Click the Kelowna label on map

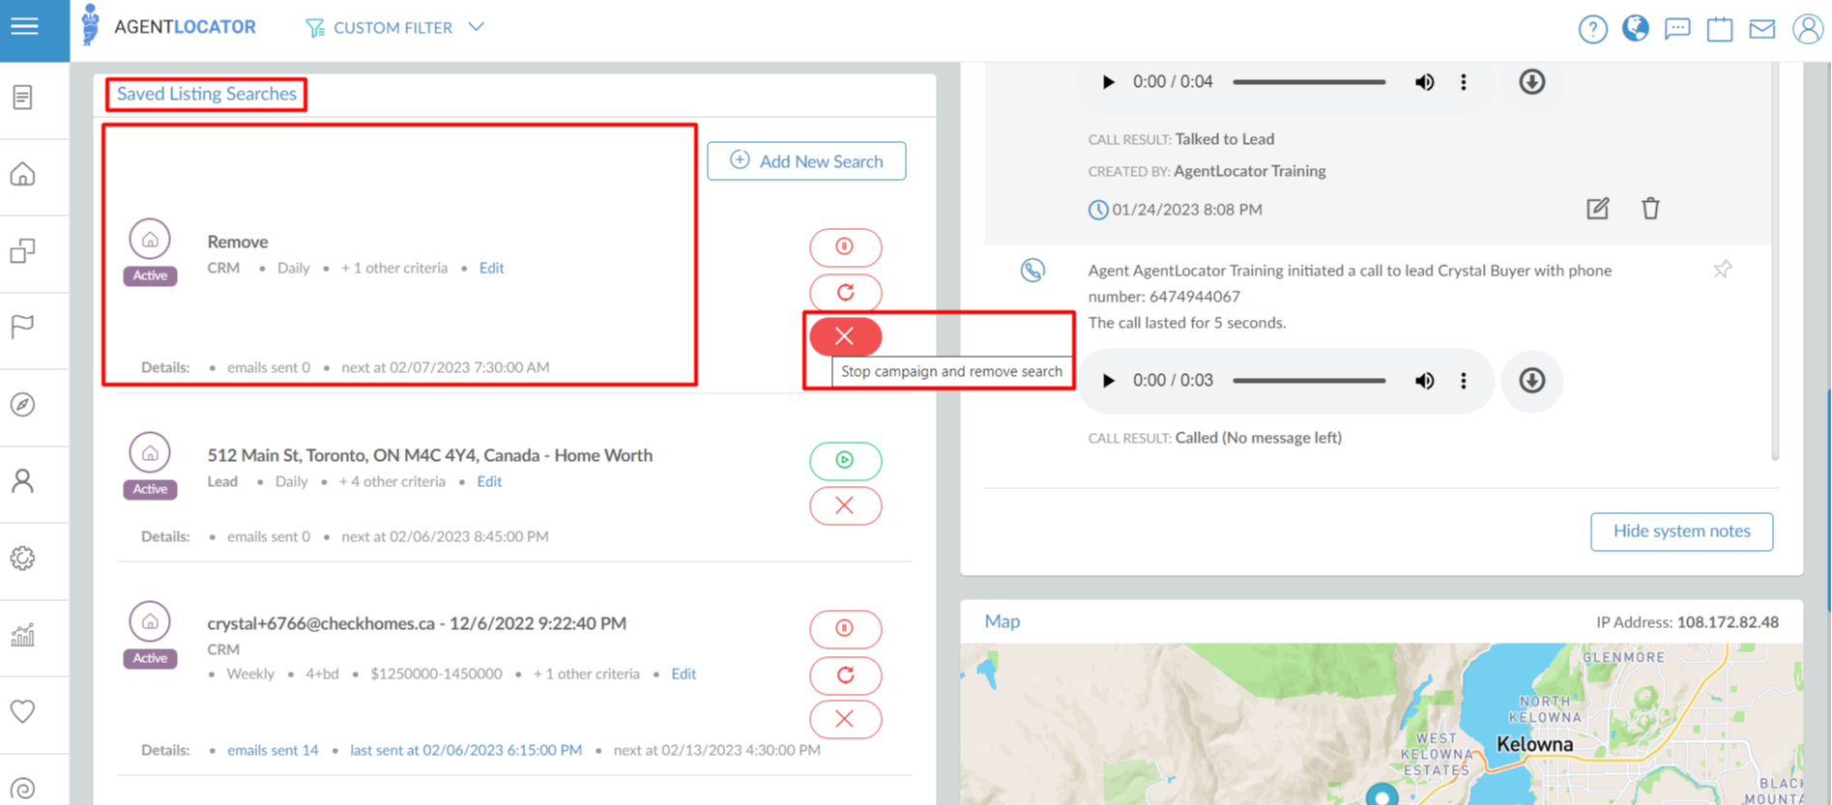1534,744
